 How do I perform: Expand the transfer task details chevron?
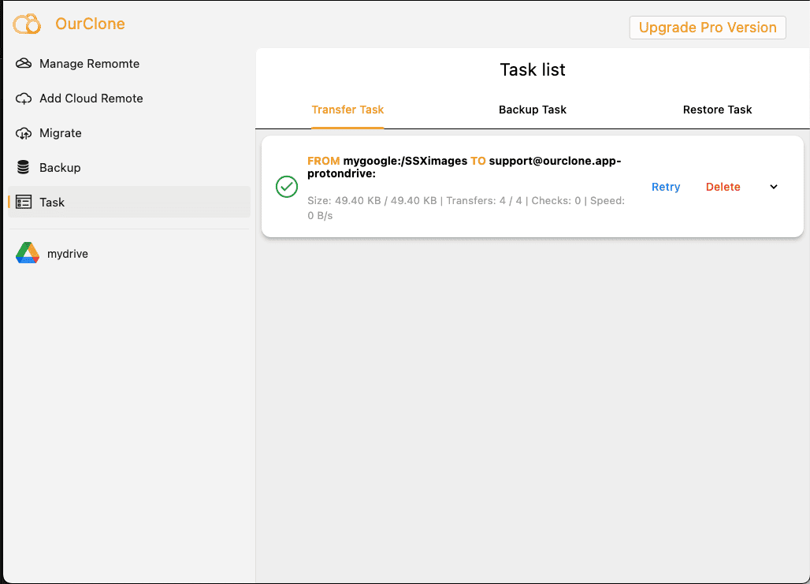pos(773,187)
